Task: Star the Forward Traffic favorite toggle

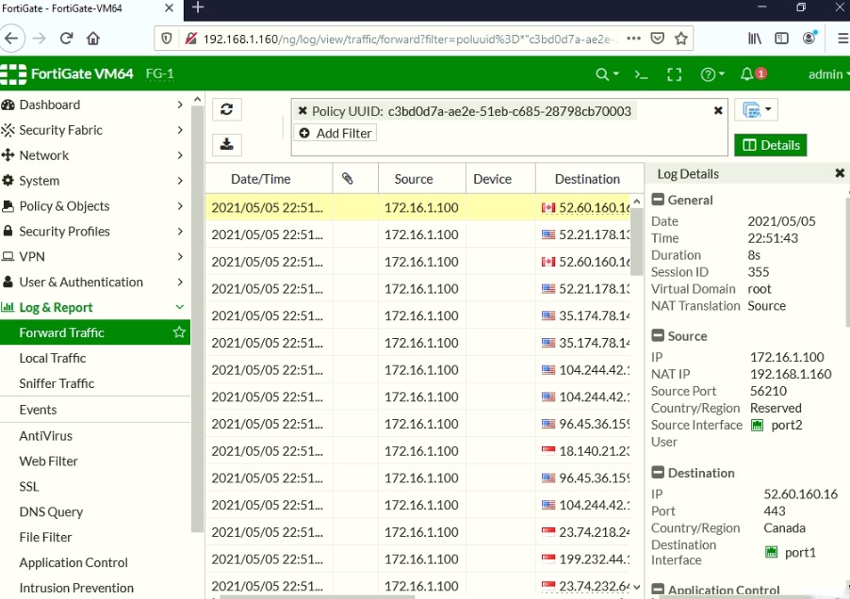Action: [178, 332]
